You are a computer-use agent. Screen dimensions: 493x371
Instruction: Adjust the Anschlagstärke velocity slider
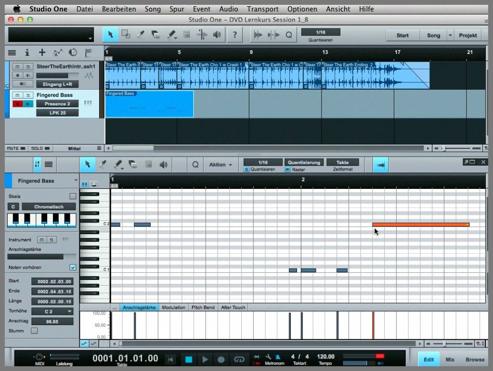[41, 257]
